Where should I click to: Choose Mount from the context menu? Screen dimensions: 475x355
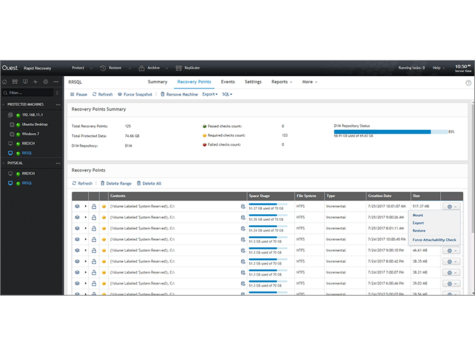coord(418,216)
